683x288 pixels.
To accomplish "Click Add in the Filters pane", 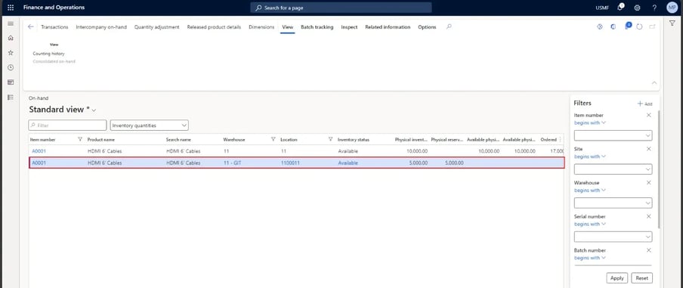I will tap(644, 104).
